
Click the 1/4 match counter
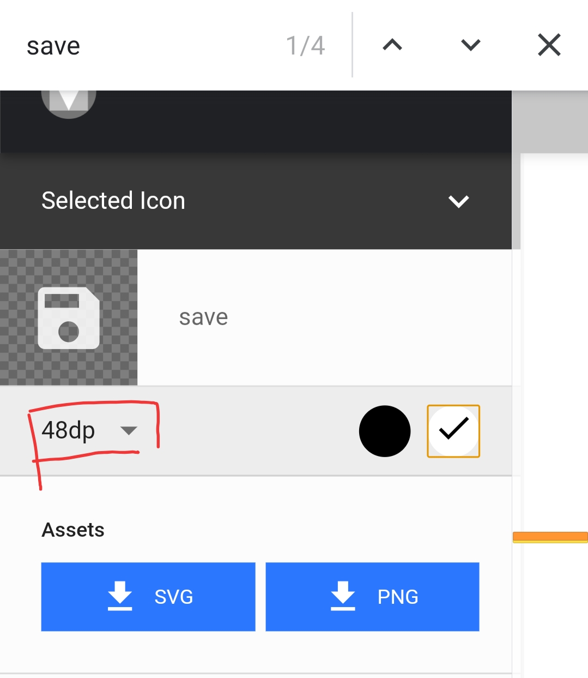click(x=305, y=46)
